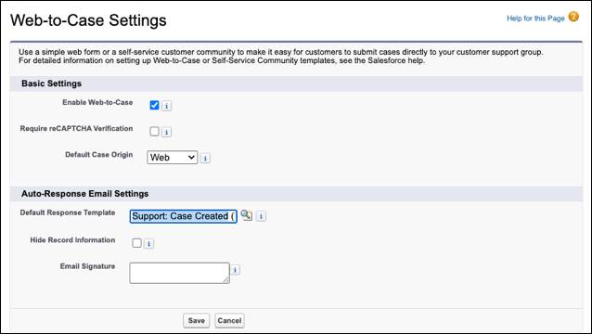This screenshot has width=592, height=334.
Task: Click into the Email Signature text area
Action: coord(179,273)
